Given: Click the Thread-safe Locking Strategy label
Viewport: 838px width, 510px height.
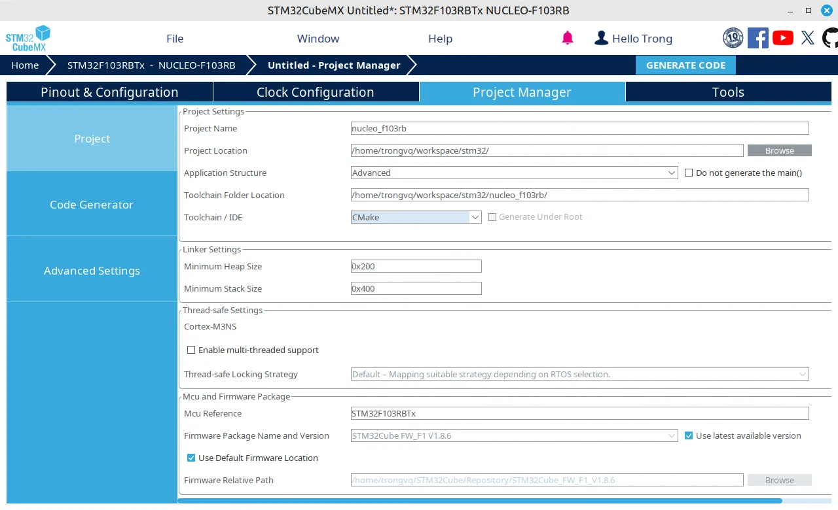Looking at the screenshot, I should pos(241,374).
